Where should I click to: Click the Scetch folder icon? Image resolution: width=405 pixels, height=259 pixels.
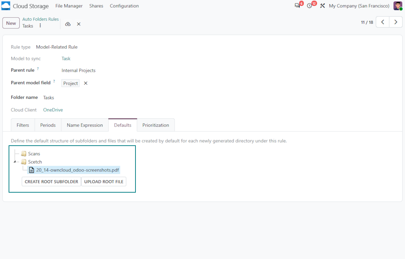pyautogui.click(x=24, y=162)
